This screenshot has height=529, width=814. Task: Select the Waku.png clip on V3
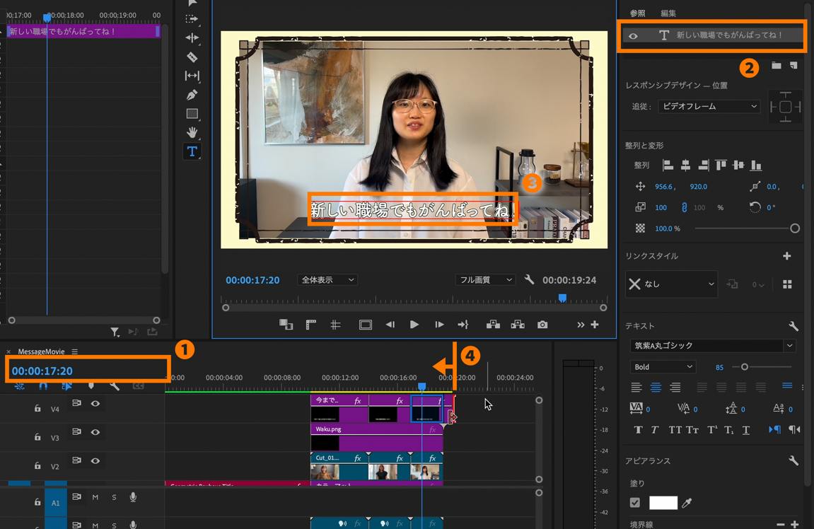coord(376,438)
